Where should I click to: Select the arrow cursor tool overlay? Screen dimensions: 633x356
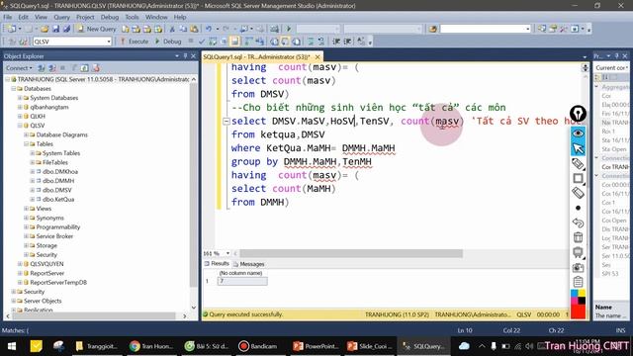(x=578, y=148)
